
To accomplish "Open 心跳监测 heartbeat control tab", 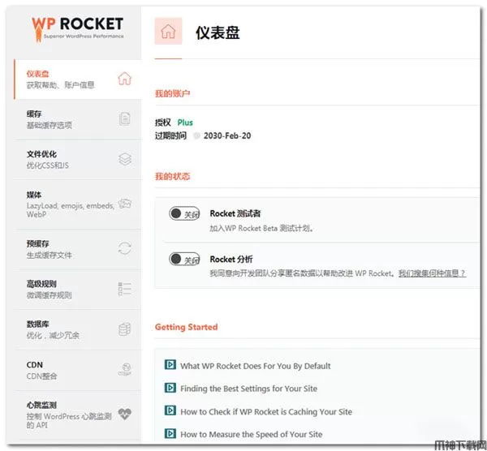I will (78, 416).
